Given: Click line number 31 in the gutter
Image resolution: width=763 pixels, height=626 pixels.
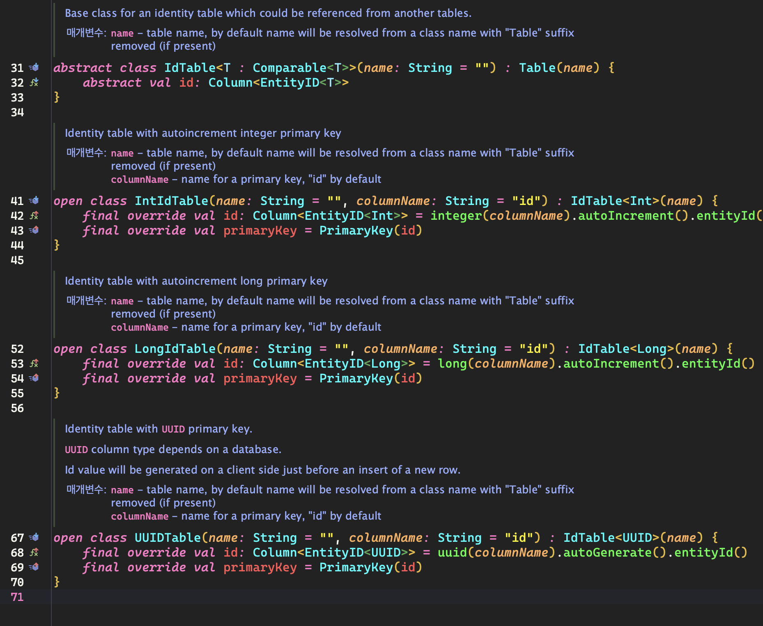Looking at the screenshot, I should (17, 68).
